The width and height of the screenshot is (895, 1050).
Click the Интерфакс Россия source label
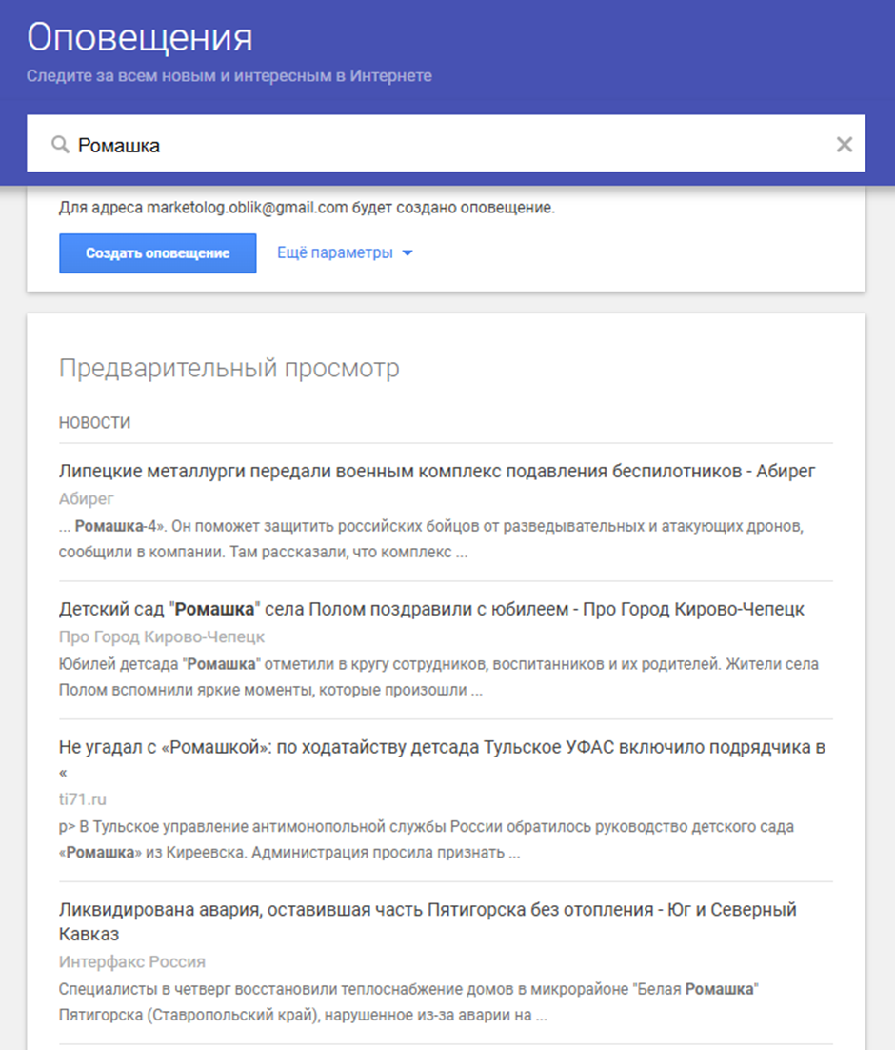131,961
